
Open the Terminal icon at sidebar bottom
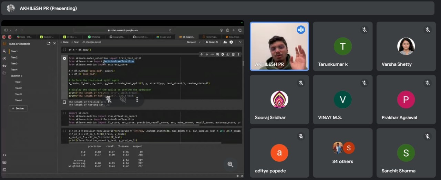click(x=4, y=170)
